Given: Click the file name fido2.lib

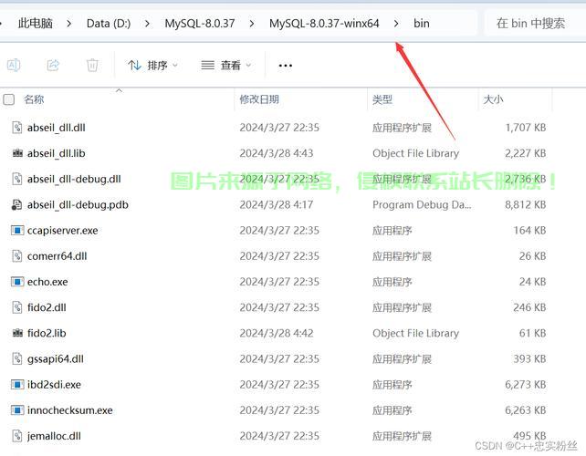Looking at the screenshot, I should [47, 334].
